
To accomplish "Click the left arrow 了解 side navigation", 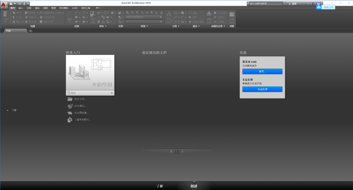I will pyautogui.click(x=12, y=110).
